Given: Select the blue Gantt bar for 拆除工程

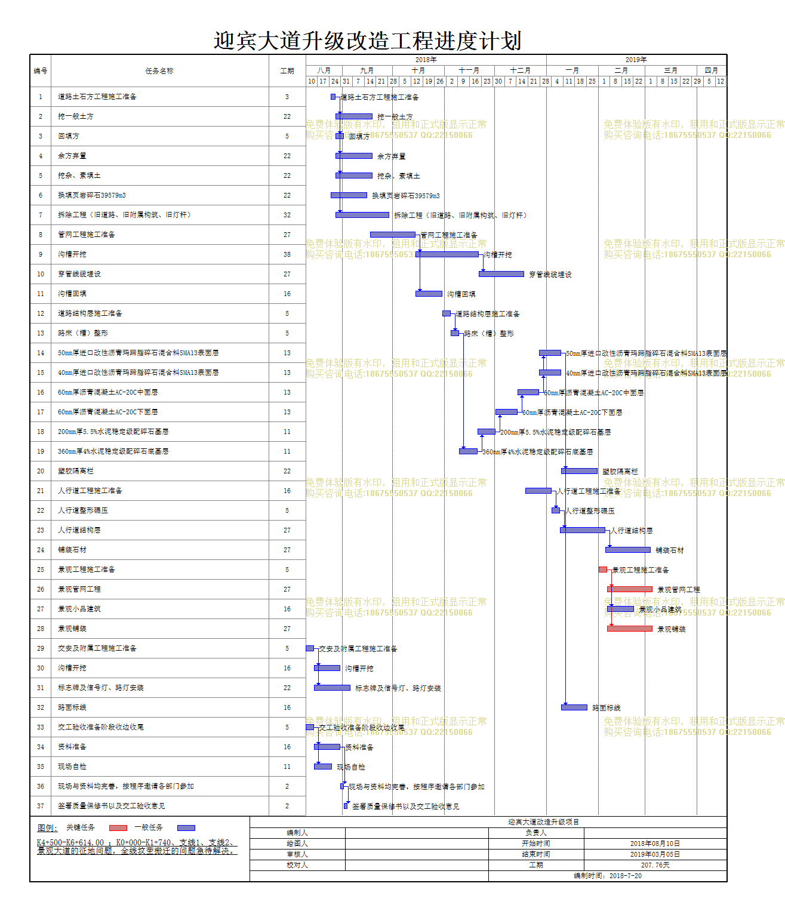Looking at the screenshot, I should pos(362,215).
